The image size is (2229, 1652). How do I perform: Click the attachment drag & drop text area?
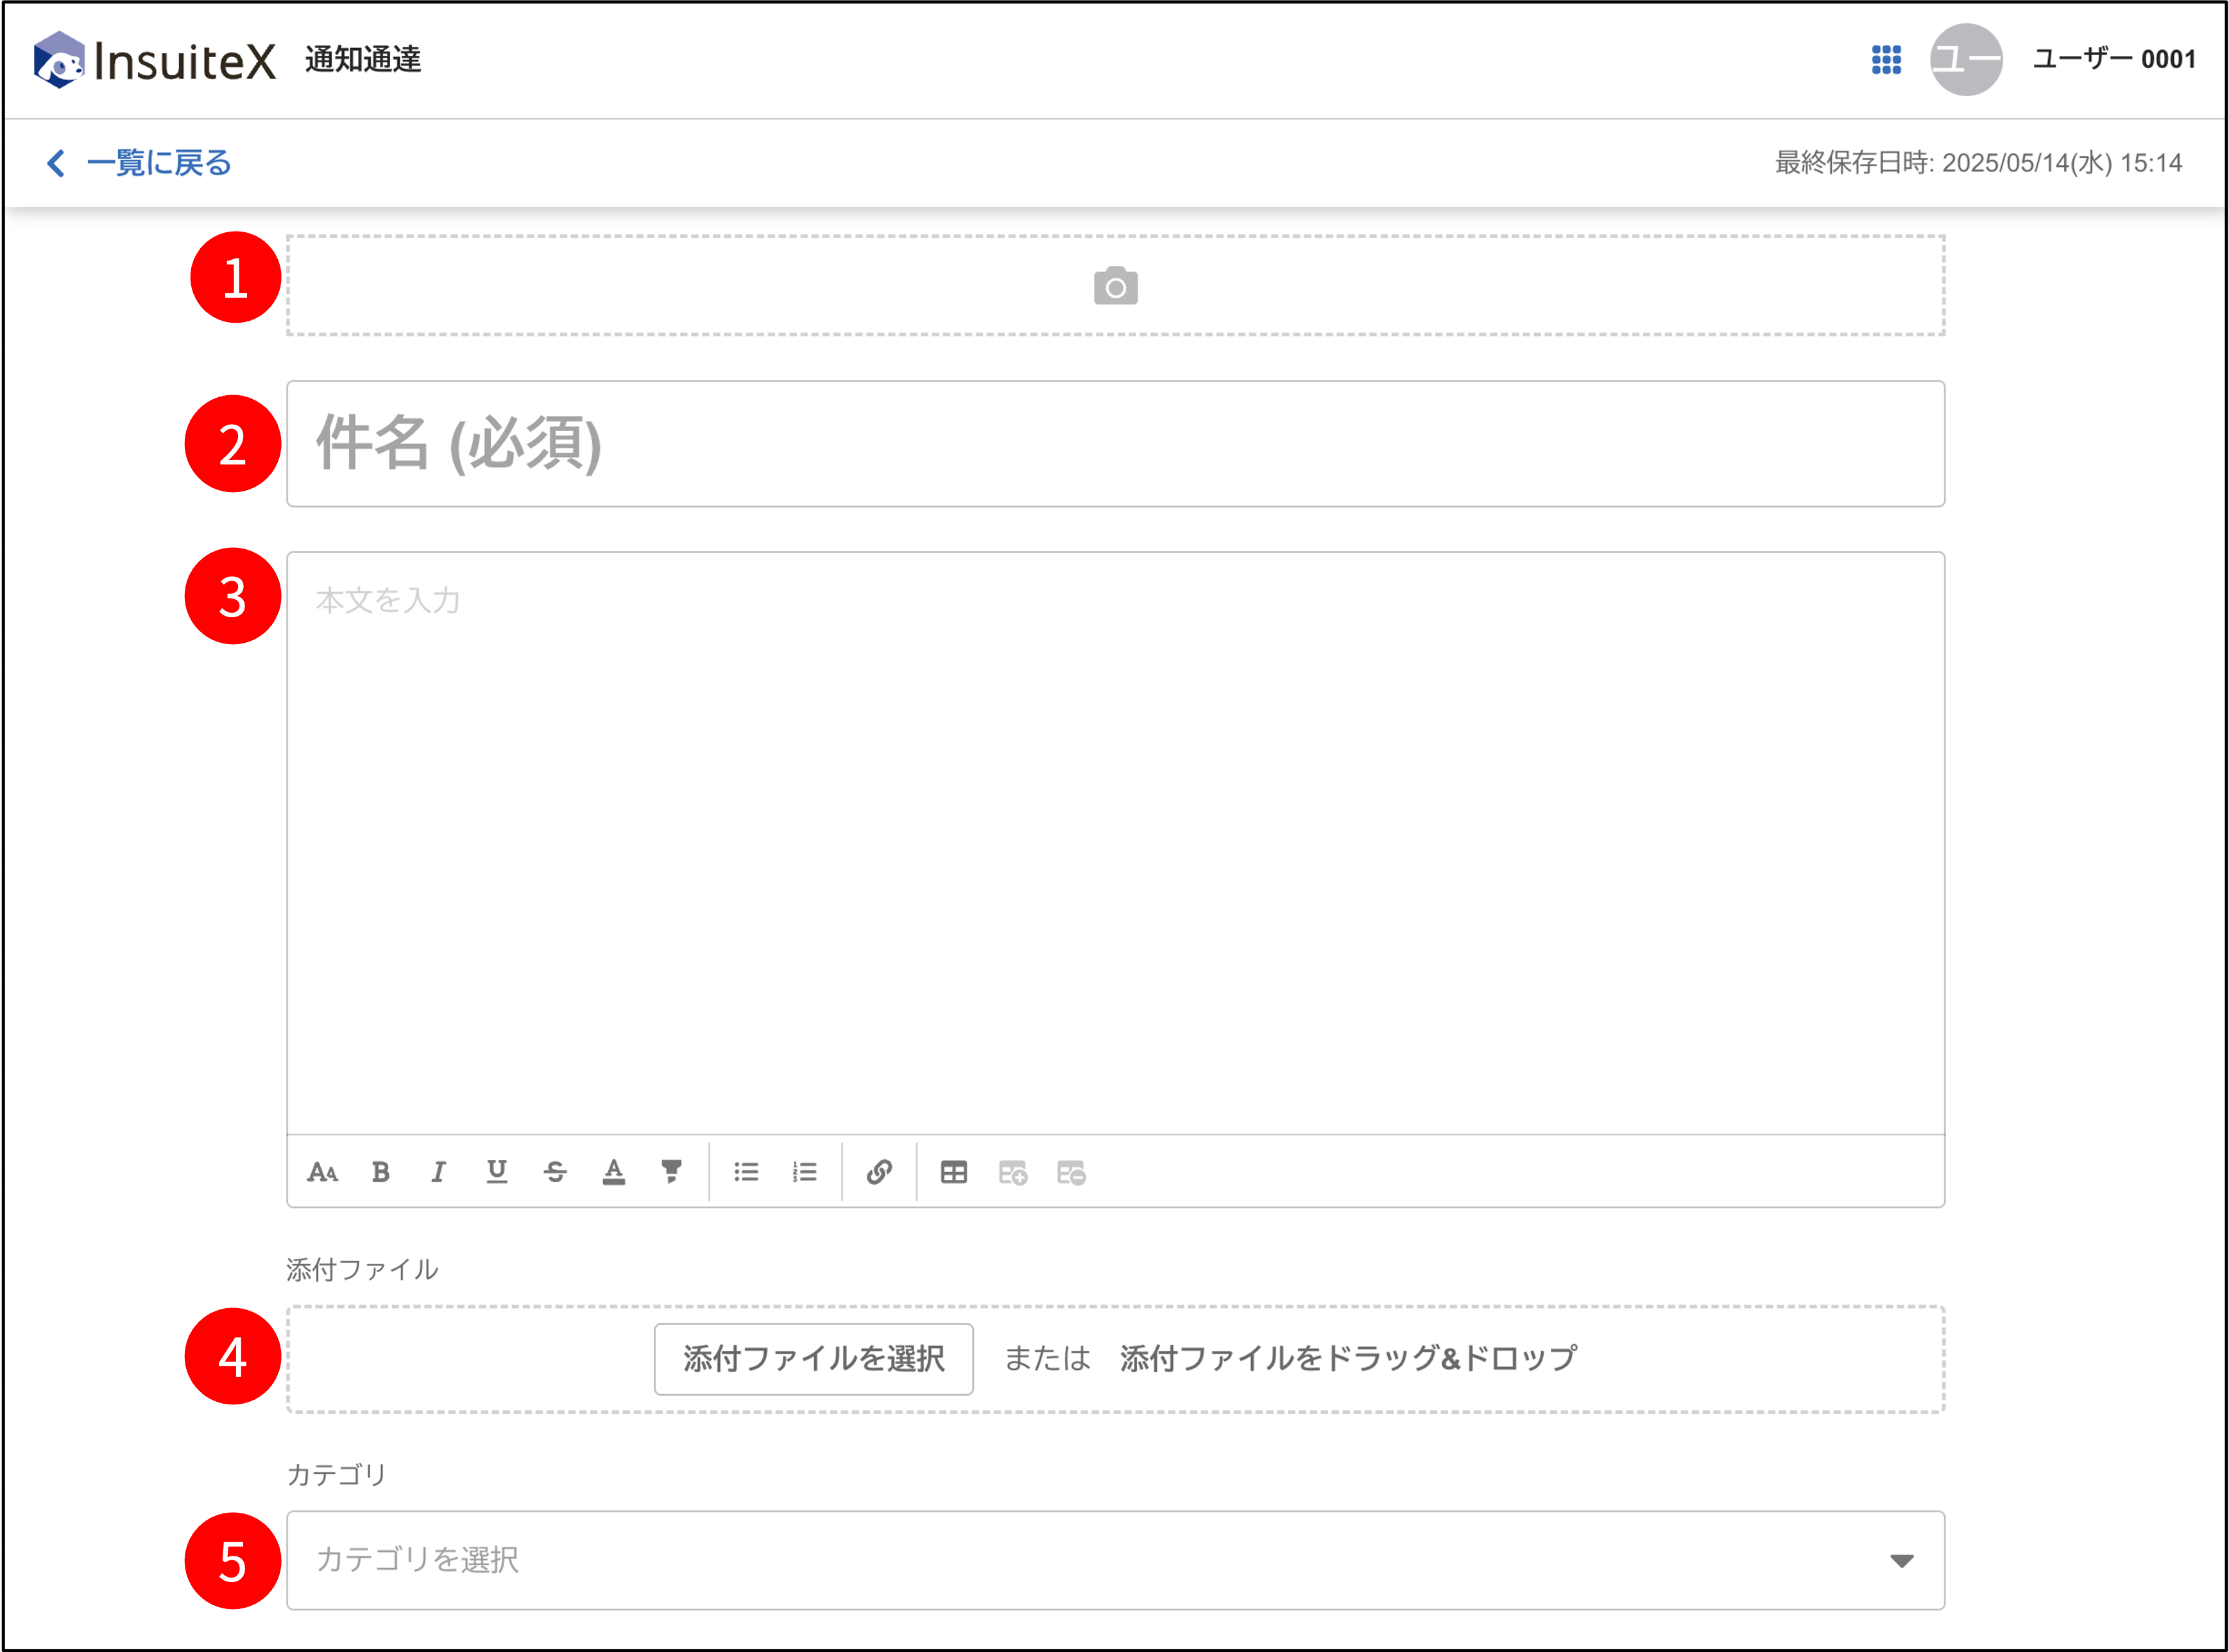point(1348,1358)
